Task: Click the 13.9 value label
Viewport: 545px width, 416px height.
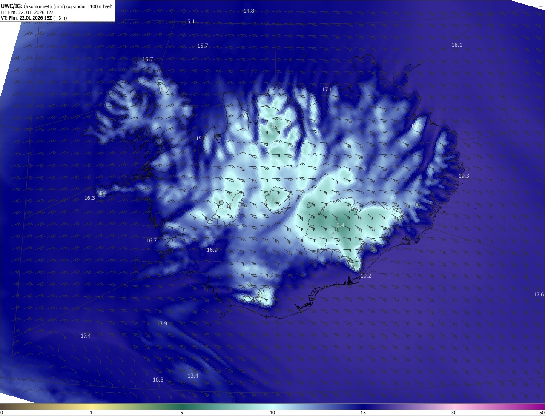Action: tap(162, 323)
